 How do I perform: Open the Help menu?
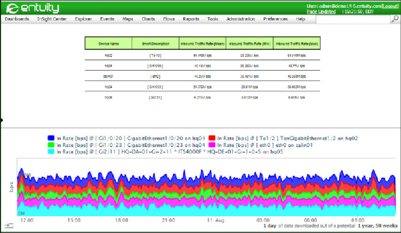300,19
